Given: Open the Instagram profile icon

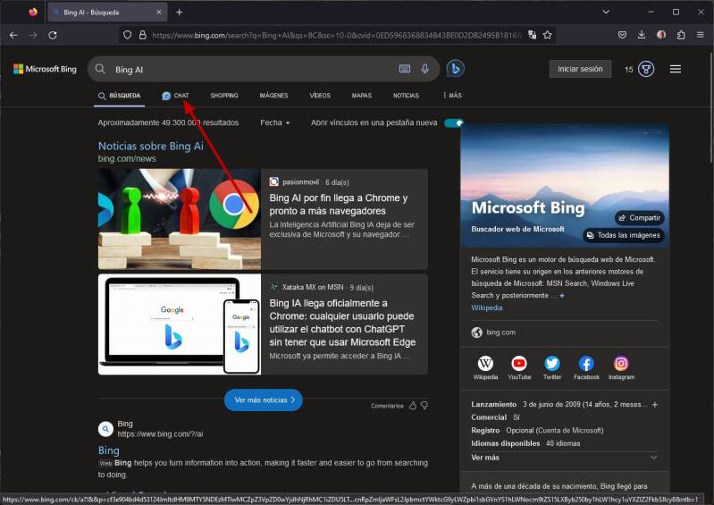Looking at the screenshot, I should pyautogui.click(x=621, y=363).
